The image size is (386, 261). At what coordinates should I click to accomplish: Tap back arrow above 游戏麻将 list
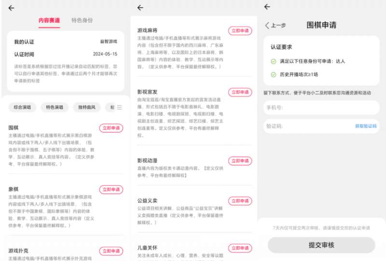point(140,8)
